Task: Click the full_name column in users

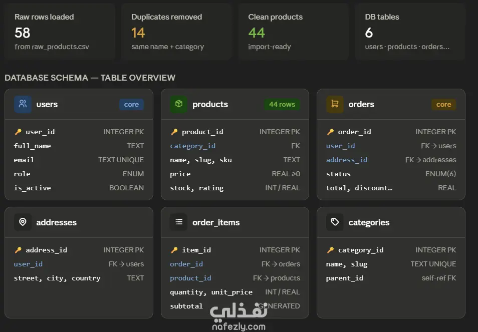Action: click(x=32, y=146)
